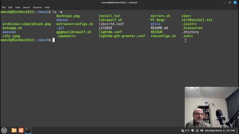
Task: Maximize the terminal window
Action: (x=230, y=3)
